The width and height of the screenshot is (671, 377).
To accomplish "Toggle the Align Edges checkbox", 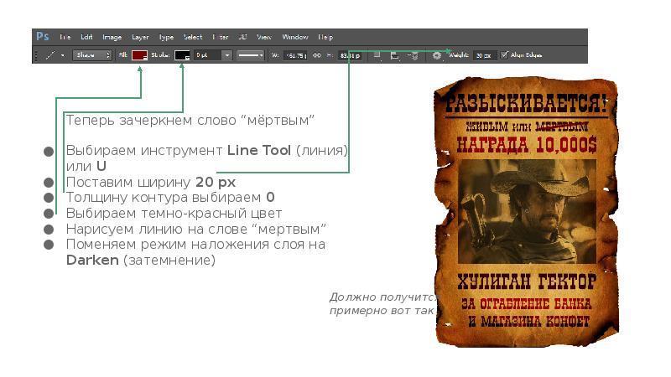I will (504, 55).
